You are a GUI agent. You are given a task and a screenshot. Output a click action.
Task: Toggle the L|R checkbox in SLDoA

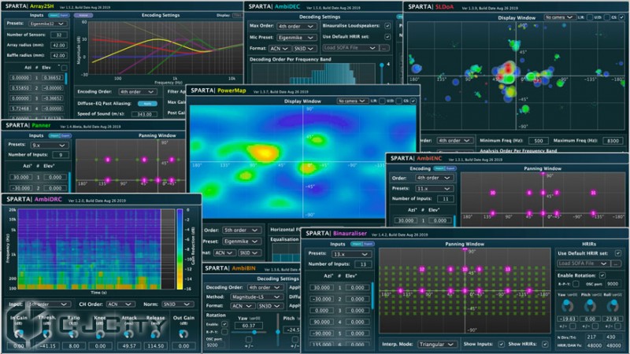[x=589, y=17]
